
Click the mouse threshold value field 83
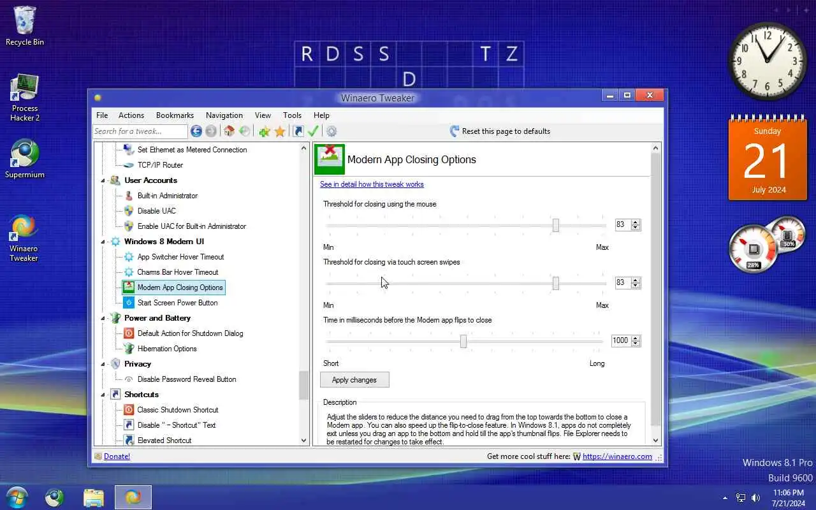tap(623, 224)
